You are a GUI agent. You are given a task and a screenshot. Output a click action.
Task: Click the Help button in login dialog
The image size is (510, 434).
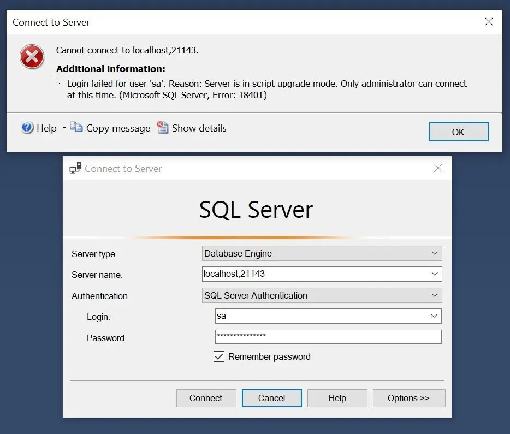pos(337,398)
